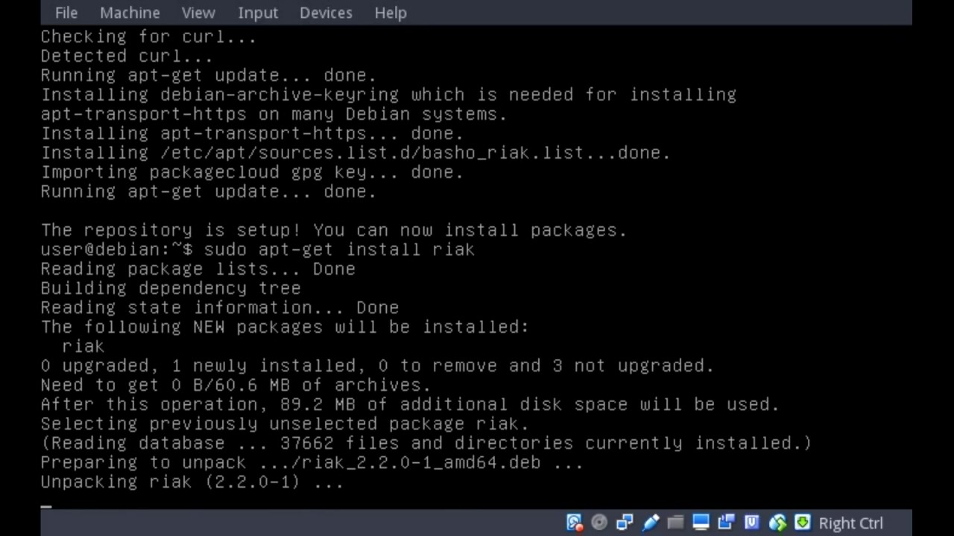This screenshot has width=954, height=536.
Task: Click the hard disk activity status icon
Action: [574, 523]
